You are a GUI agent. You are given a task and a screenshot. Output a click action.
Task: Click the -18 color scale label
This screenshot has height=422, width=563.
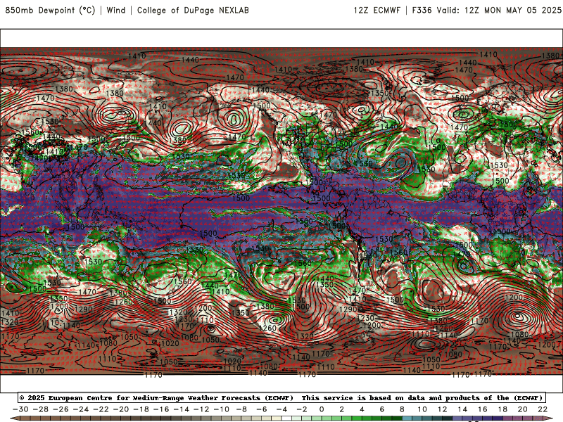(x=141, y=409)
